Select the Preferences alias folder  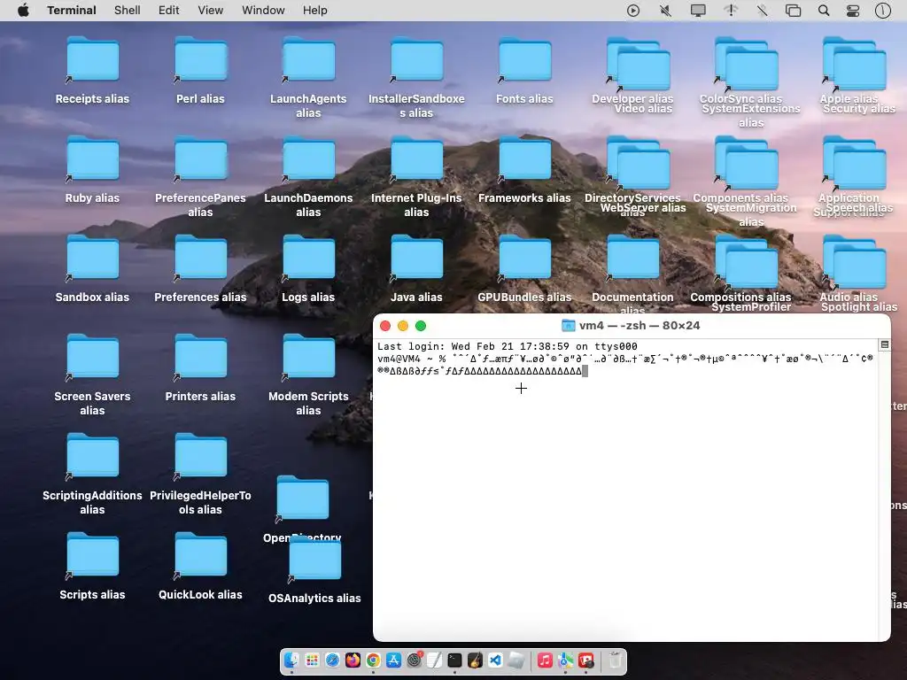(x=201, y=258)
